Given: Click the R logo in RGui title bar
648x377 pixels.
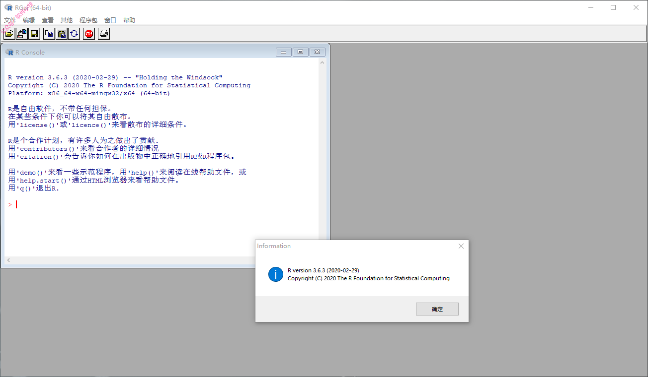Looking at the screenshot, I should [x=8, y=7].
